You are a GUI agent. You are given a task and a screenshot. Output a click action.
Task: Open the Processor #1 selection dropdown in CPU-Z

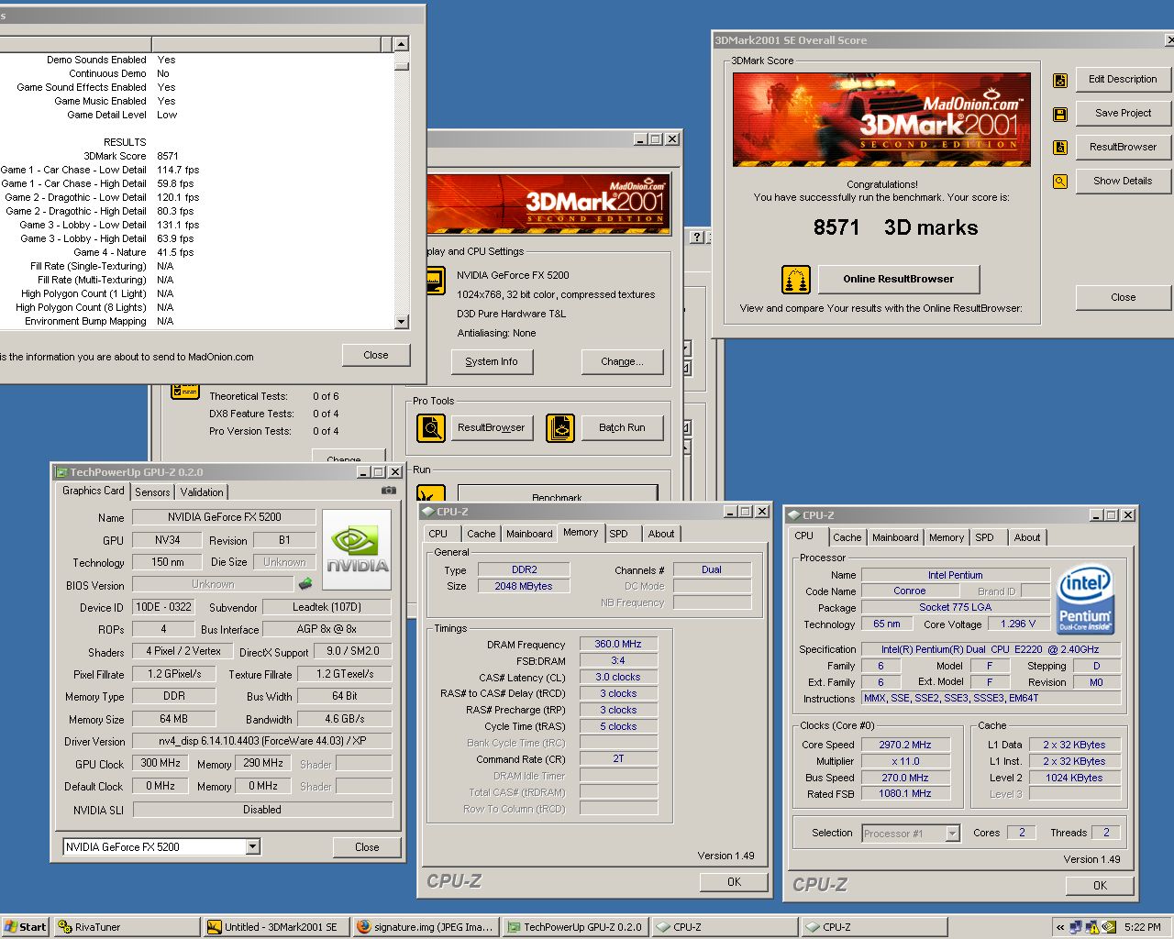pyautogui.click(x=952, y=834)
